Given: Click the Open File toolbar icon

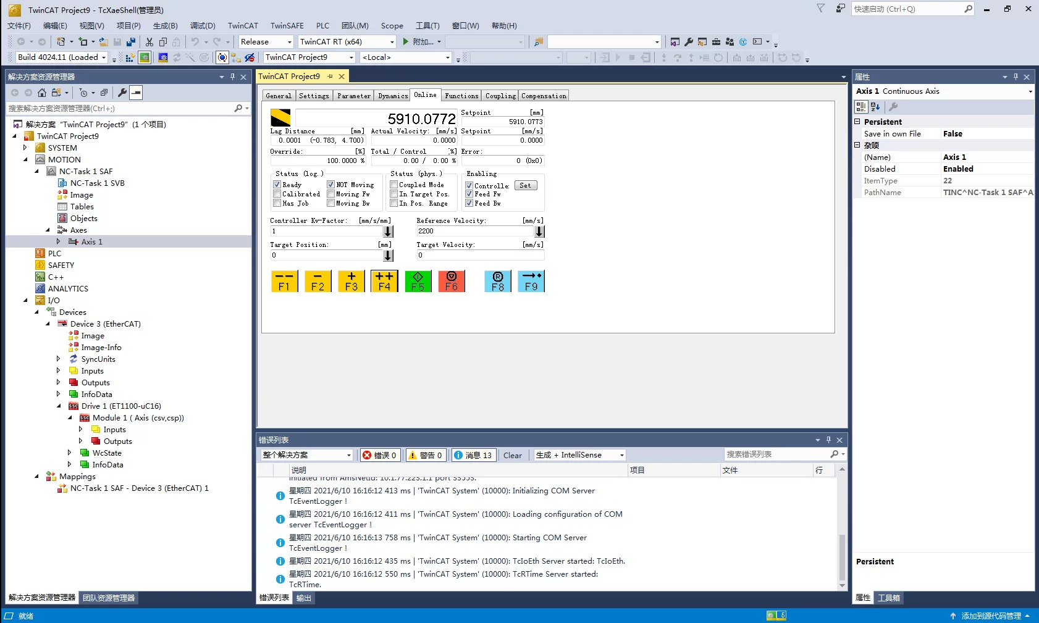Looking at the screenshot, I should [x=103, y=42].
